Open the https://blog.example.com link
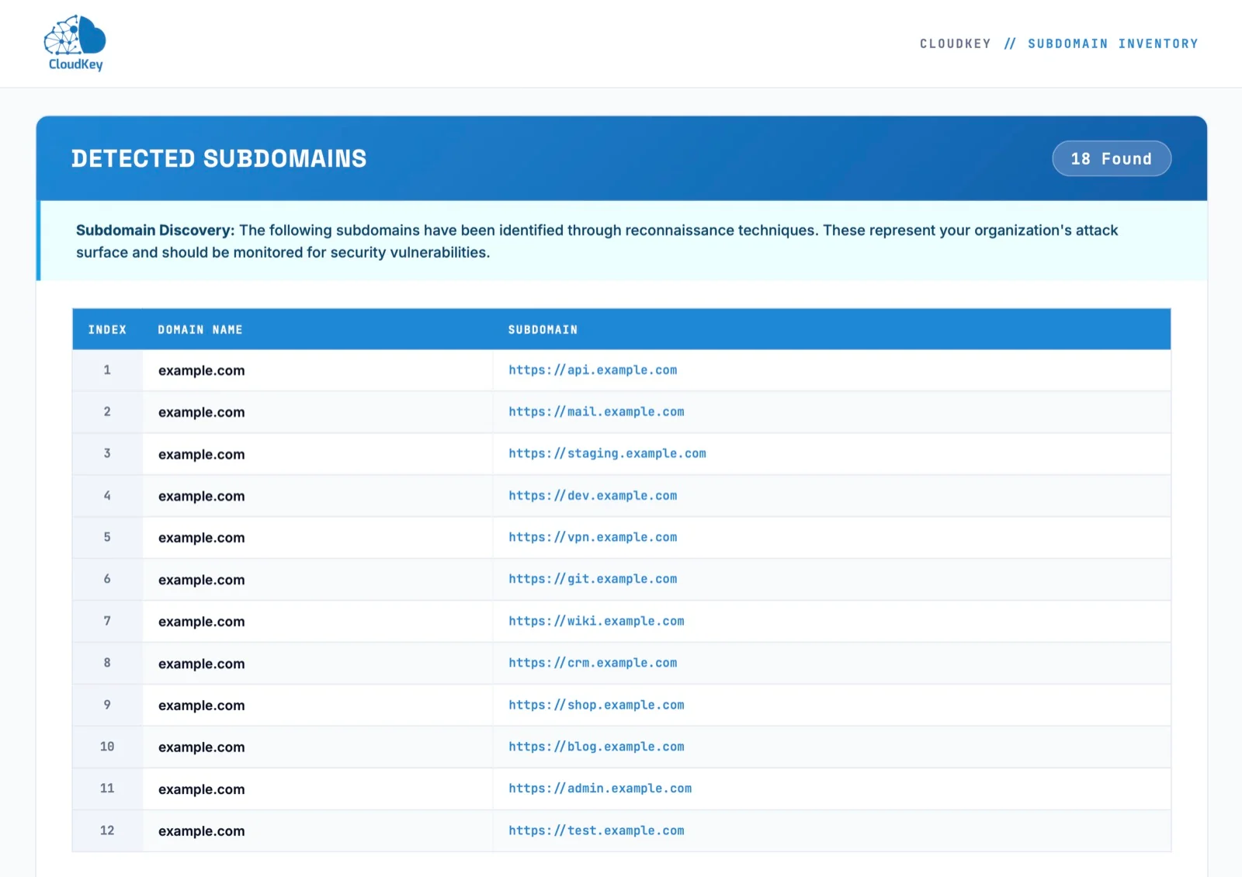This screenshot has height=877, width=1242. (596, 747)
